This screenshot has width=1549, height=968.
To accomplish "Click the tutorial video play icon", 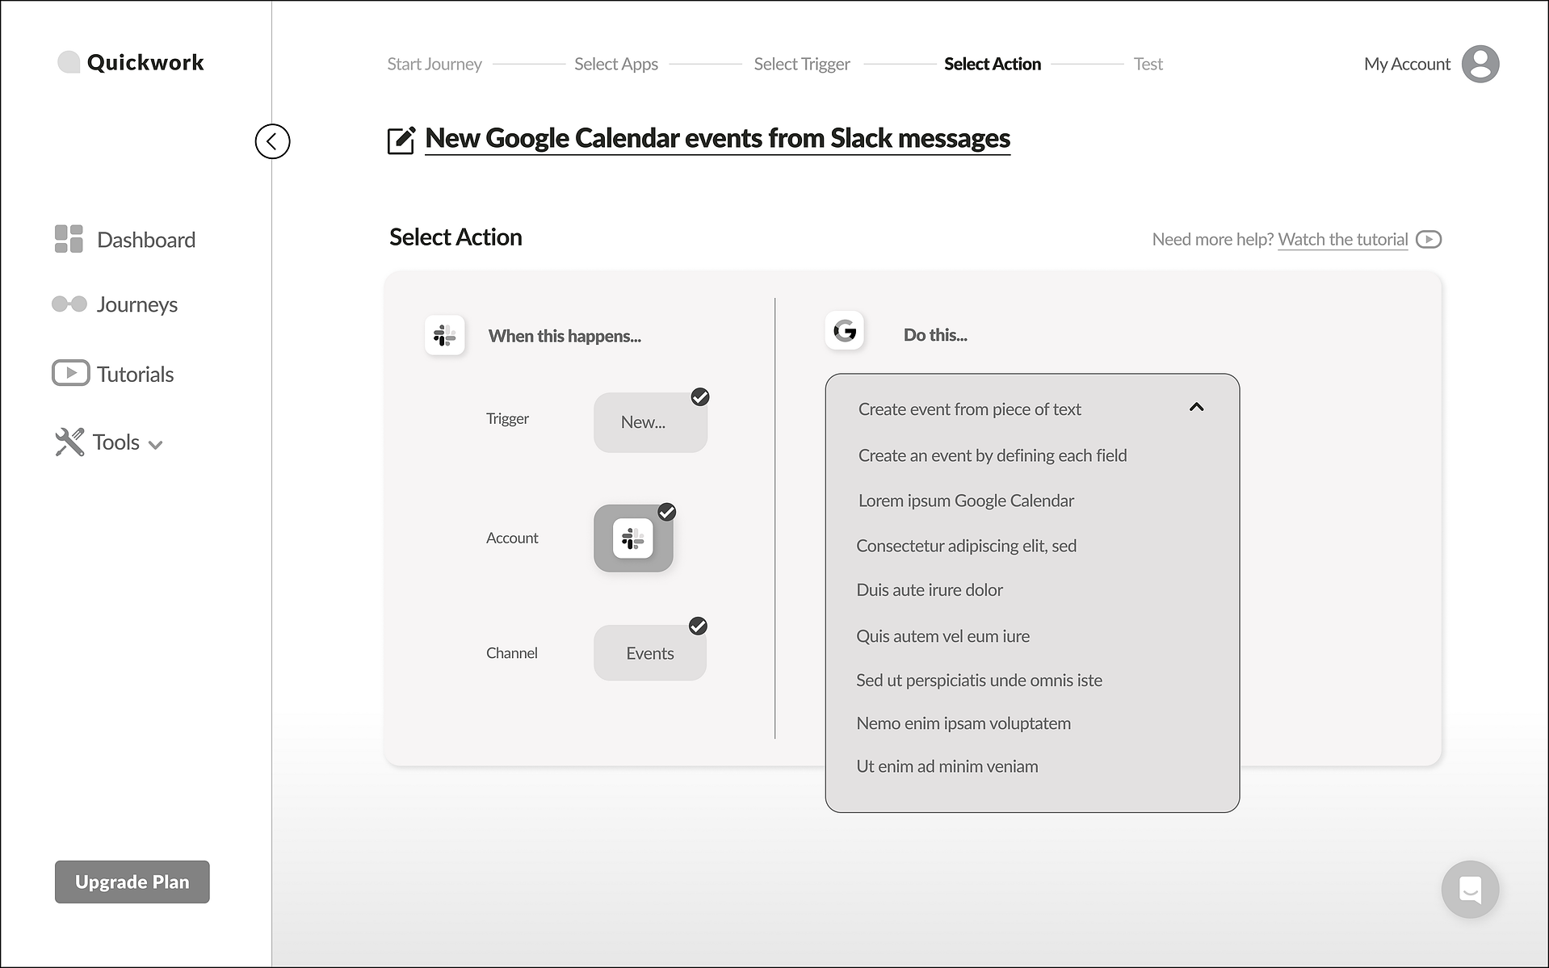I will click(x=1429, y=239).
